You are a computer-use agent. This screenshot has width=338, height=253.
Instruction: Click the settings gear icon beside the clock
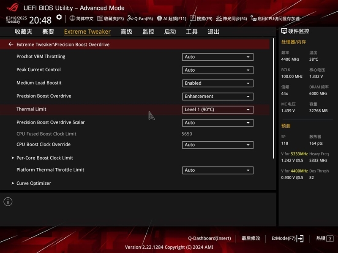pos(59,17)
